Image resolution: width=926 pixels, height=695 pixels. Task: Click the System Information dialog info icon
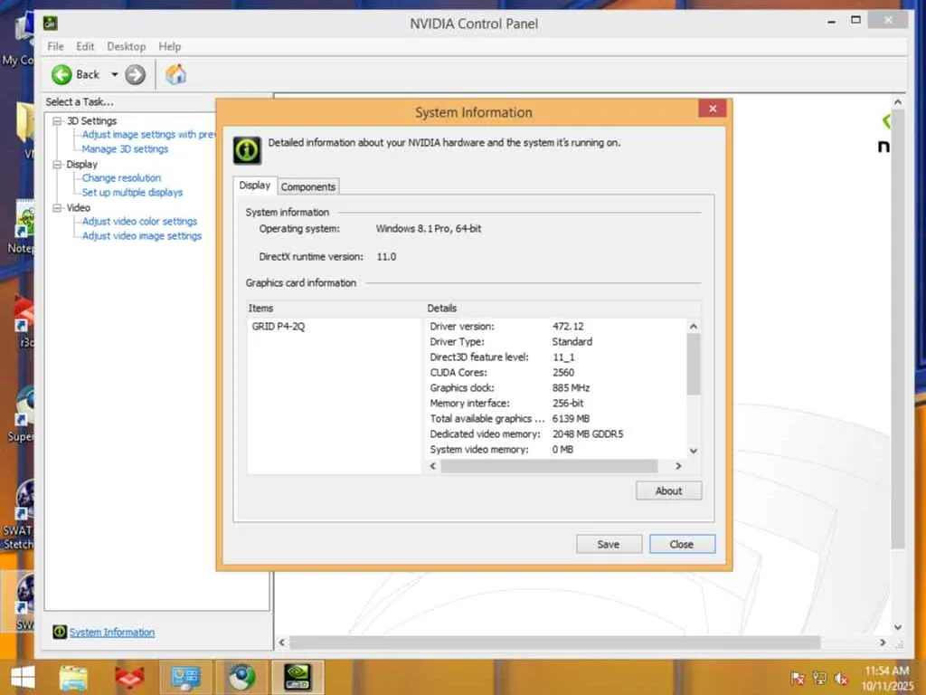tap(247, 150)
